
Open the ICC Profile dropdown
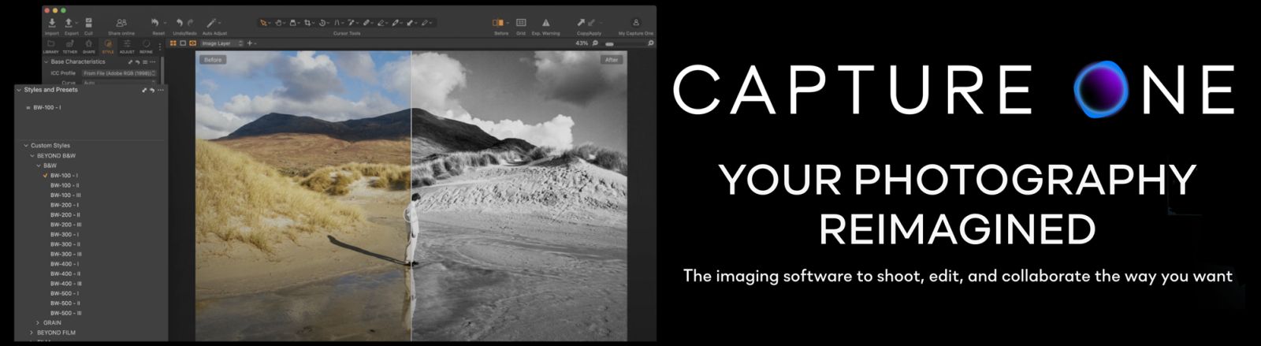pyautogui.click(x=119, y=73)
